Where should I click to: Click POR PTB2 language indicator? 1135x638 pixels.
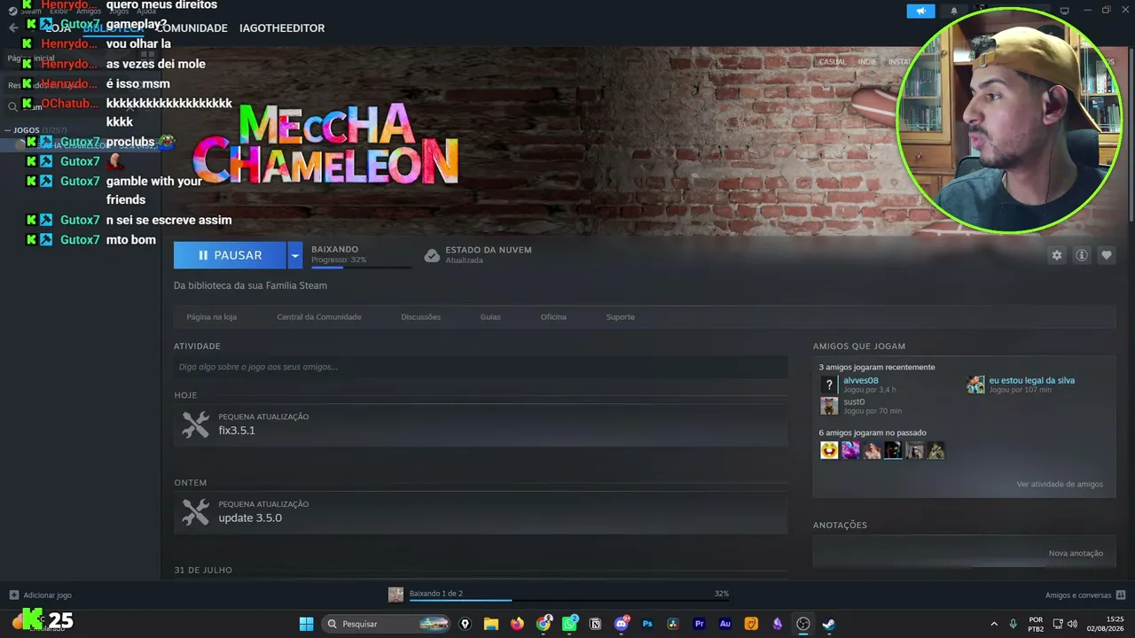(1036, 624)
